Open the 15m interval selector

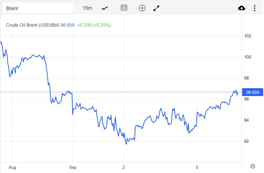coord(87,8)
